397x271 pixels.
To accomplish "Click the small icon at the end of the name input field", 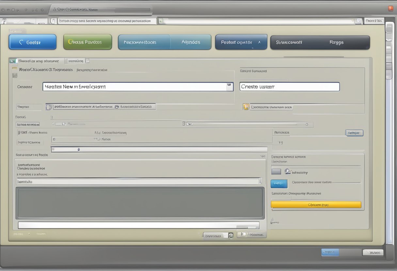I will (230, 84).
